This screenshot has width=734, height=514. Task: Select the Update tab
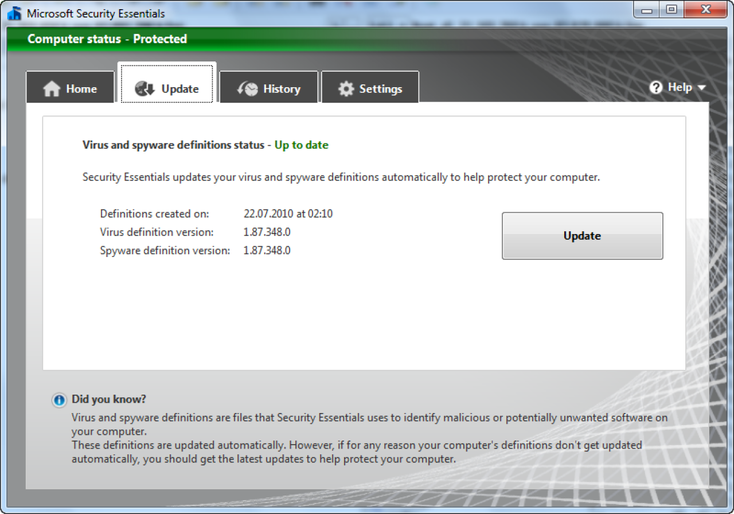pyautogui.click(x=167, y=83)
